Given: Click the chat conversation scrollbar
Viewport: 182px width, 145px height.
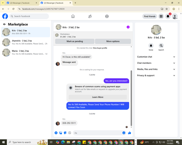Looking at the screenshot, I should point(131,98).
